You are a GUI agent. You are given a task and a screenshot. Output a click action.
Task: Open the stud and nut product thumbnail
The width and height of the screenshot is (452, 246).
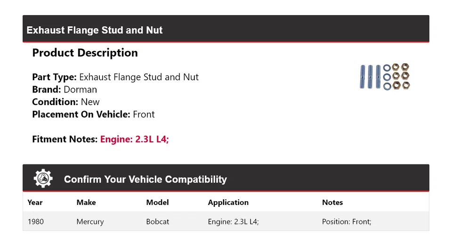tap(385, 77)
